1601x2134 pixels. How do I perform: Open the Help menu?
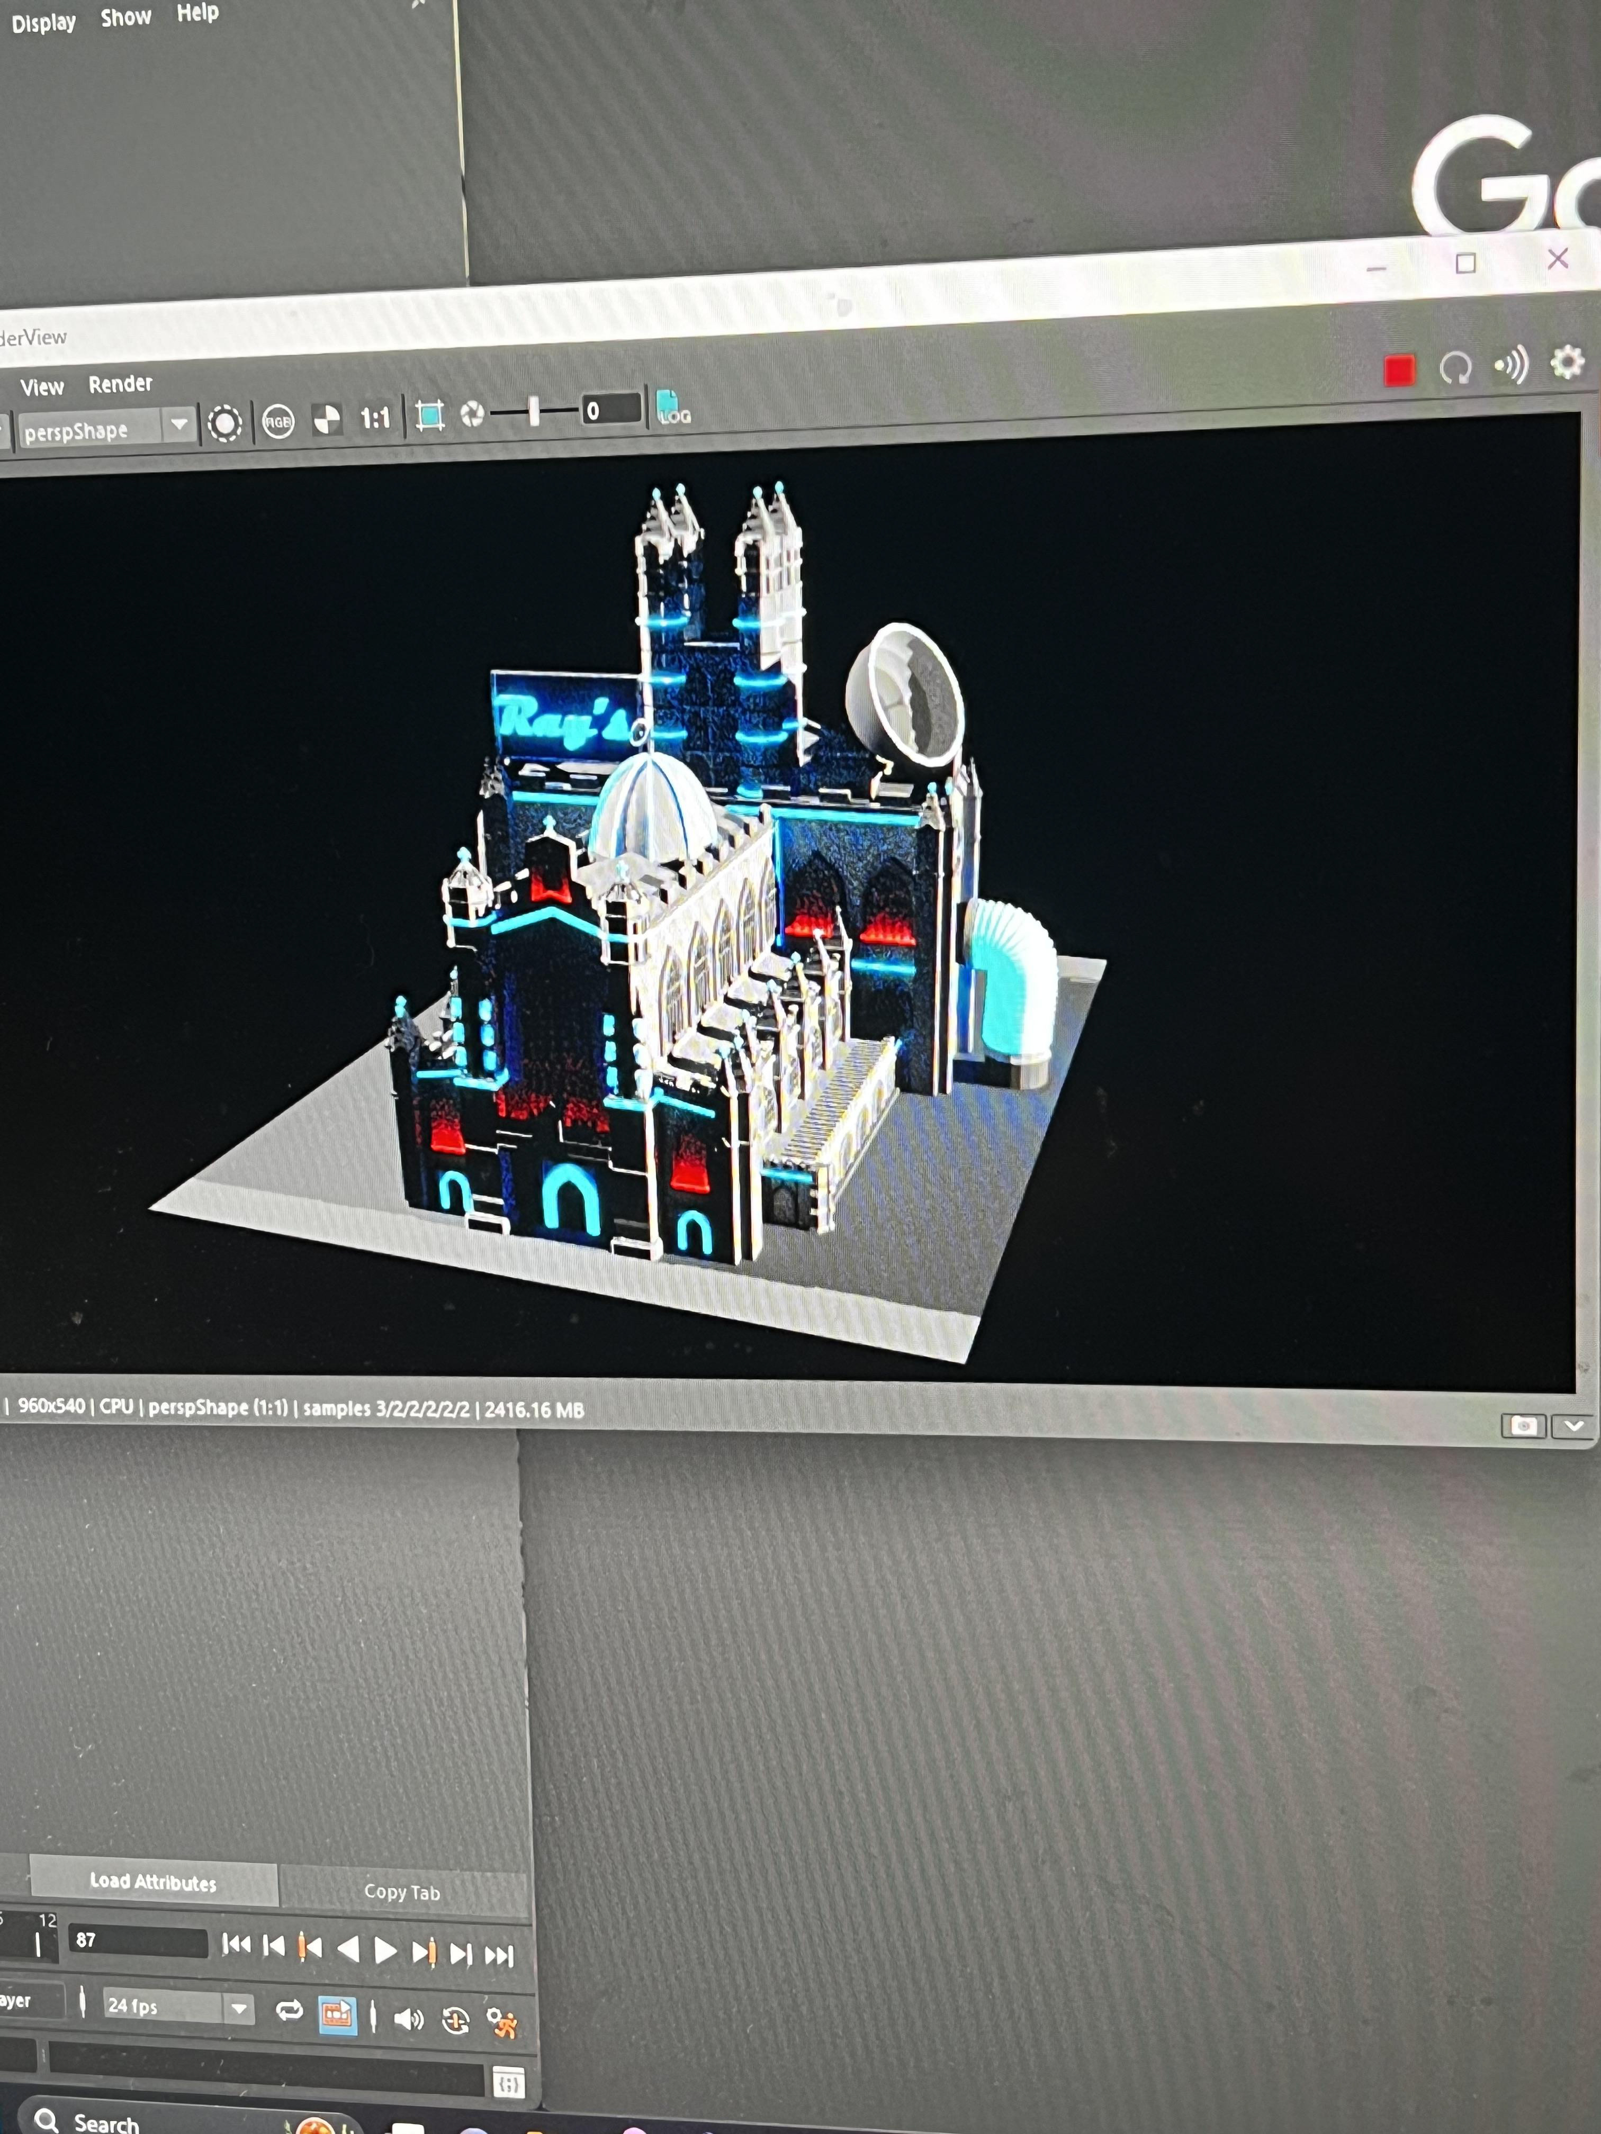198,13
